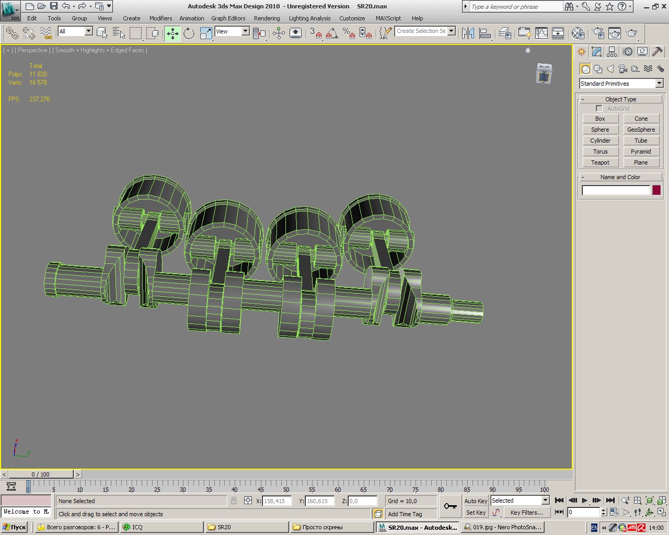
Task: Click the 0 / 100 time slider
Action: coord(41,474)
